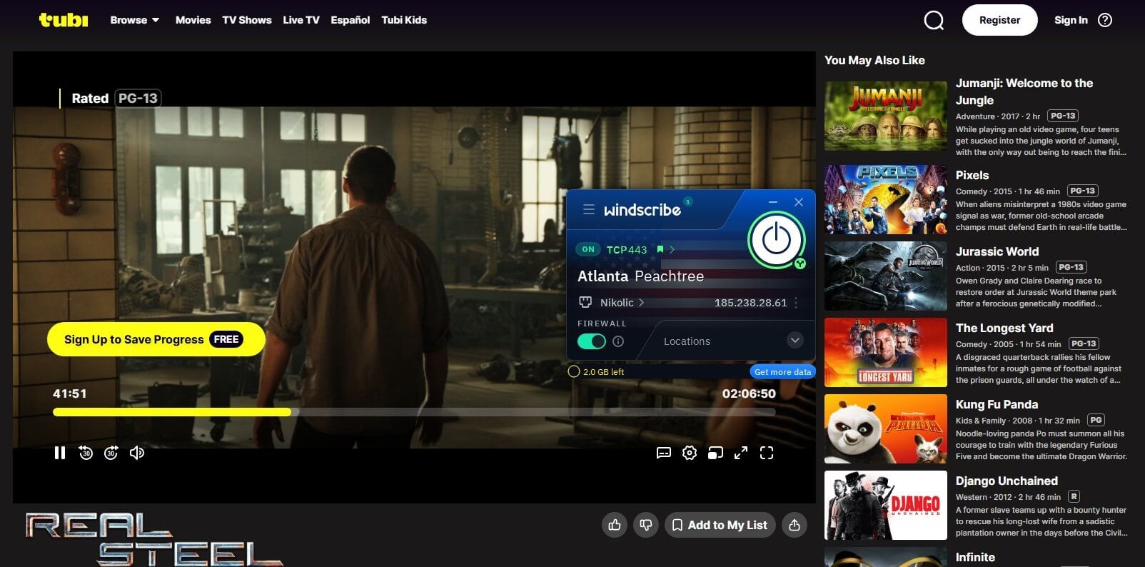The image size is (1145, 567).
Task: Open the Jurassic World thumbnail
Action: pyautogui.click(x=886, y=276)
